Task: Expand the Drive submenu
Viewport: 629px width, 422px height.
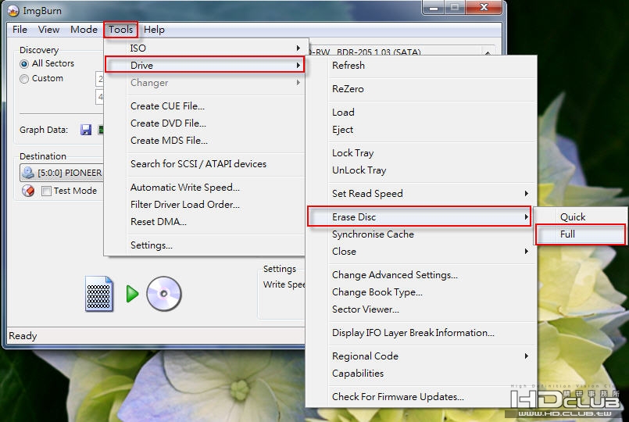Action: (x=205, y=65)
